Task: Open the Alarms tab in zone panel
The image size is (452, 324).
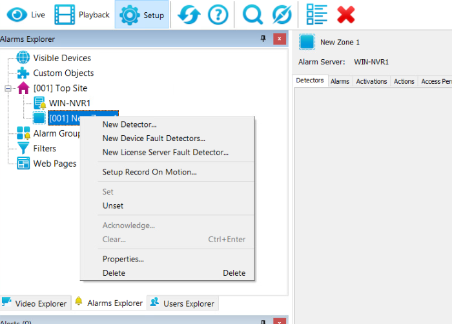Action: click(x=340, y=81)
